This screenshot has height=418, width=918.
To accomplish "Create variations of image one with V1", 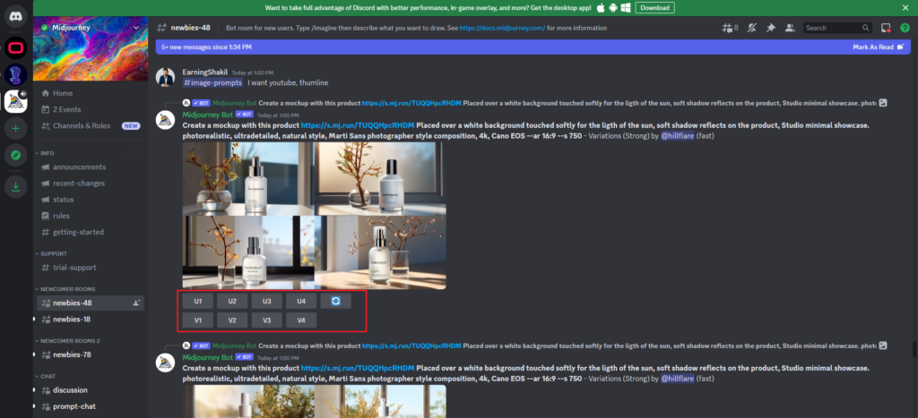I will [198, 320].
